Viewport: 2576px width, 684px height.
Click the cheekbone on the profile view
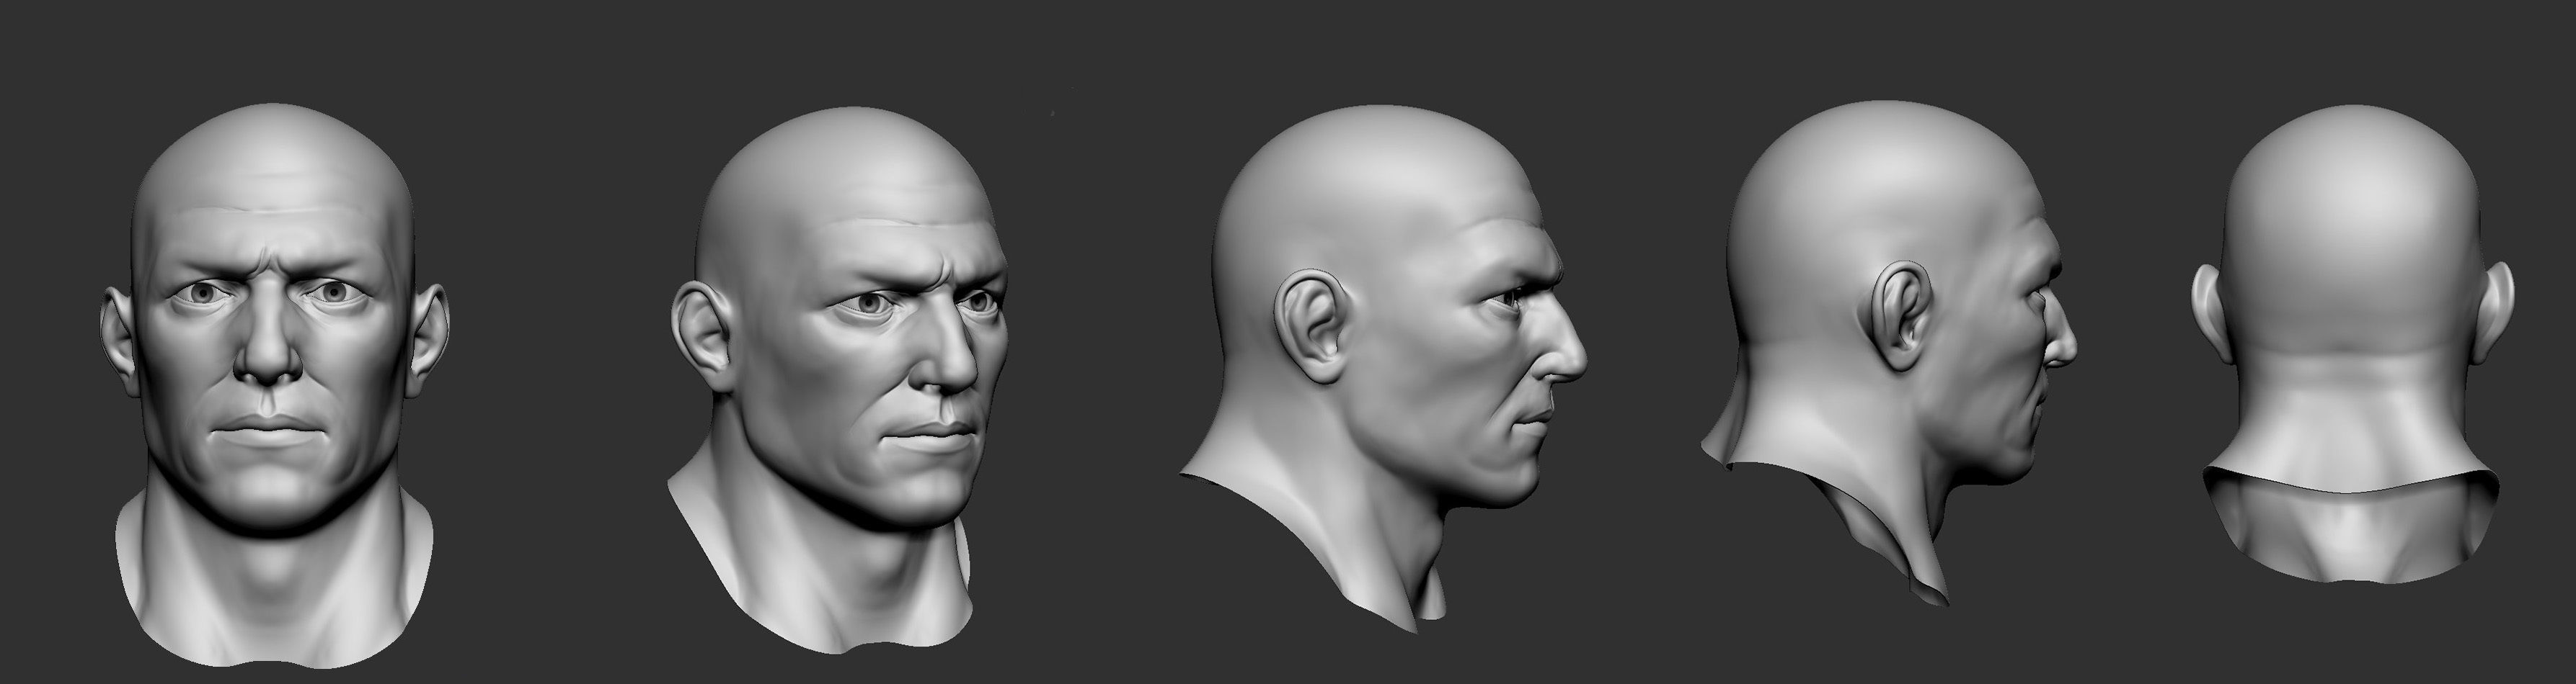1470,349
